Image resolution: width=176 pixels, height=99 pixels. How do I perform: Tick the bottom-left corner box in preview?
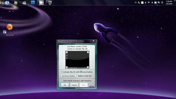(x=67, y=67)
